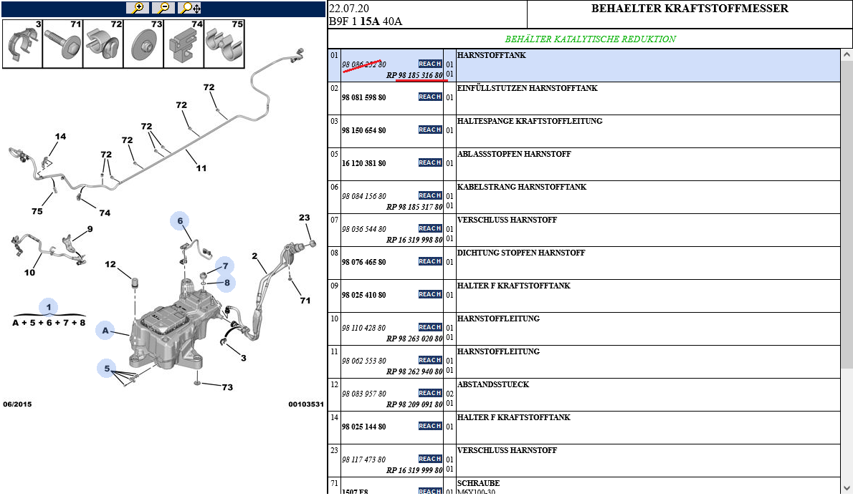Click REACH badge for Abstandsstueck row 12

tap(430, 393)
